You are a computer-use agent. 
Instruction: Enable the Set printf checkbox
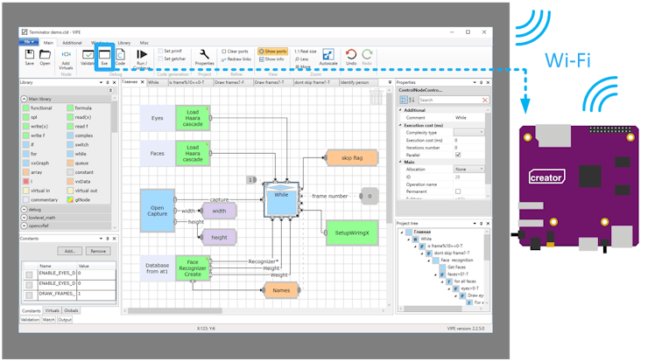(x=161, y=52)
